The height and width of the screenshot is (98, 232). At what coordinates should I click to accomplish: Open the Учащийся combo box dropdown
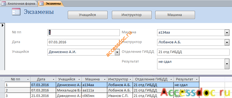[x=117, y=52]
